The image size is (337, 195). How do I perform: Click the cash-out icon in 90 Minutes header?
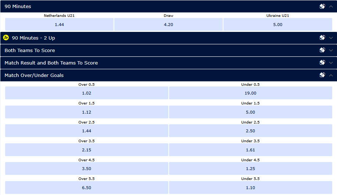pos(322,7)
